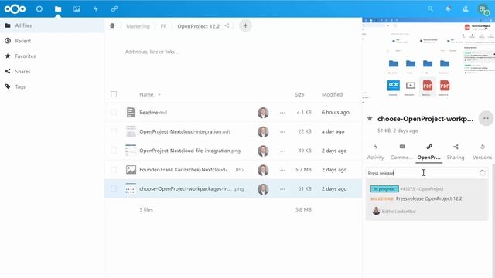Check choose-OpenProject-workpackages png checkbox
This screenshot has width=495, height=278.
click(114, 188)
